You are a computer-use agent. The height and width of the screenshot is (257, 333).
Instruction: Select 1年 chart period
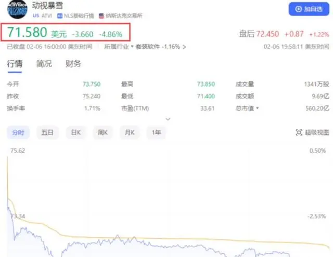pos(156,132)
